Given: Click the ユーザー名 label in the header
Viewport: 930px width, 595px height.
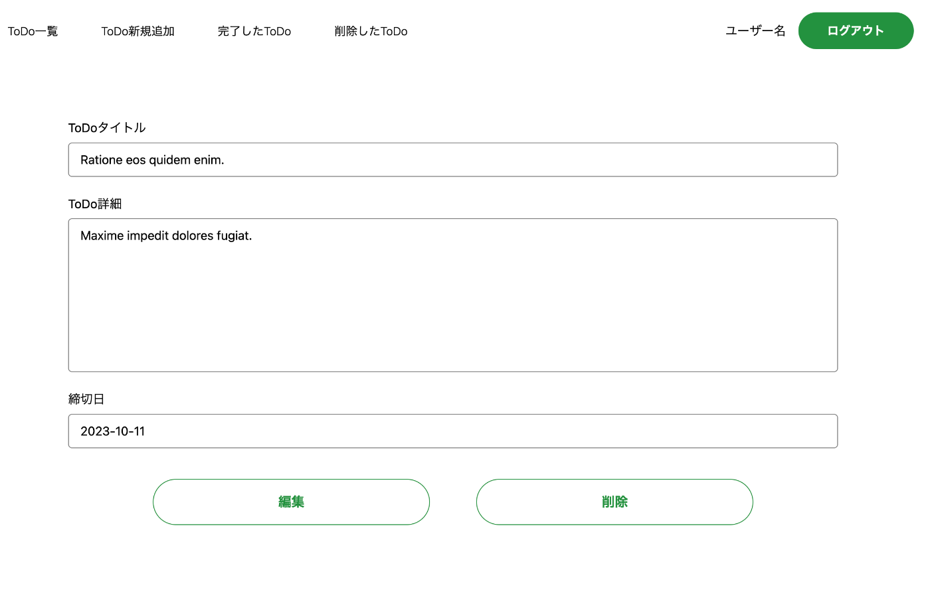Looking at the screenshot, I should click(x=755, y=31).
